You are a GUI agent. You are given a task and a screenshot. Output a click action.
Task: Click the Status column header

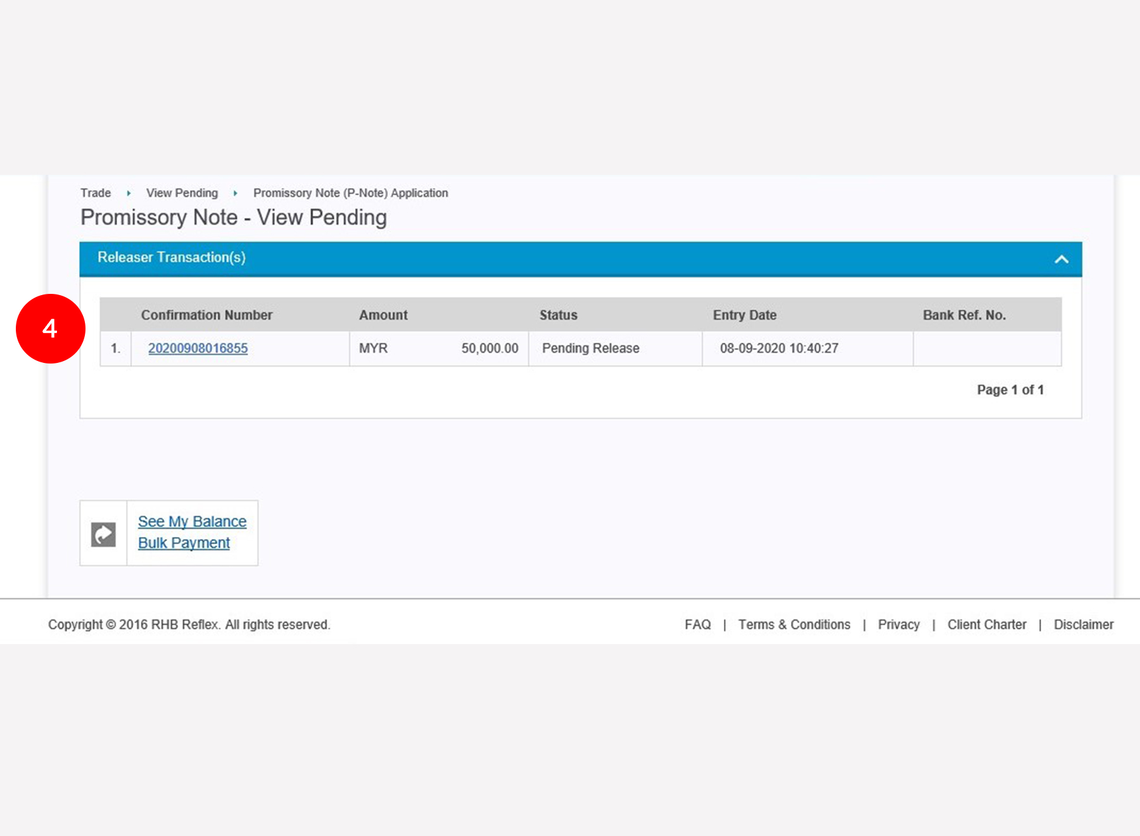[x=558, y=315]
